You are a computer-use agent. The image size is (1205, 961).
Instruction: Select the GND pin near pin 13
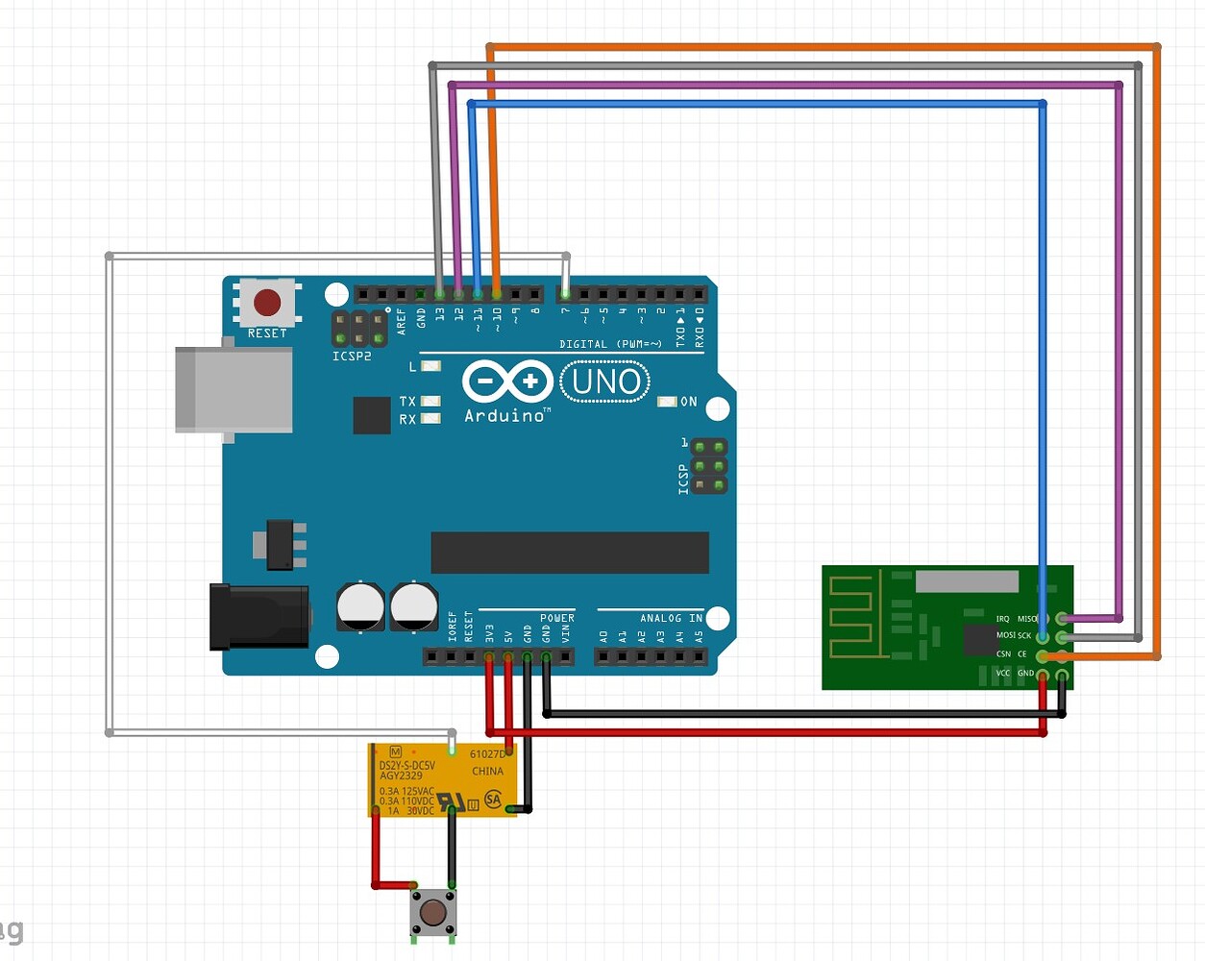click(x=420, y=293)
